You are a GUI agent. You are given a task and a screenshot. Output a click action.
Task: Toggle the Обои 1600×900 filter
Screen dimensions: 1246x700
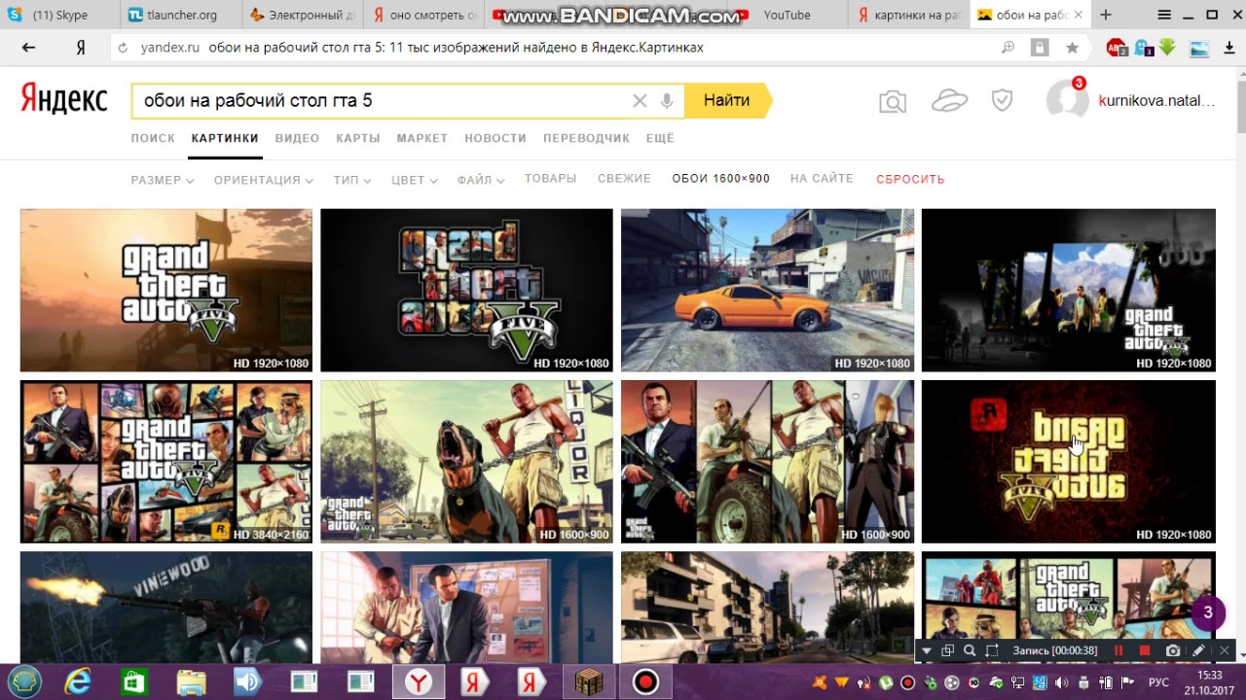pyautogui.click(x=720, y=179)
